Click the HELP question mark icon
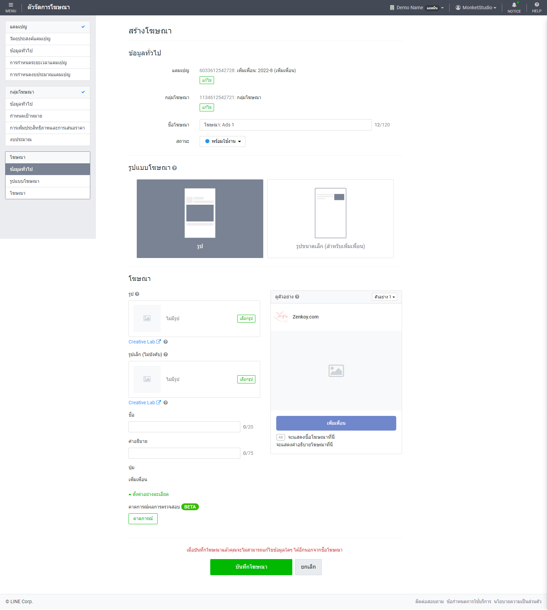Screen dimensions: 547x610 coord(536,7)
